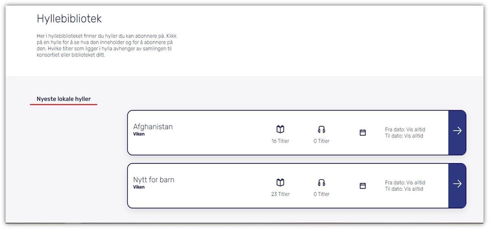Click the calendar icon on Nytt for barn
The image size is (489, 229).
[363, 186]
